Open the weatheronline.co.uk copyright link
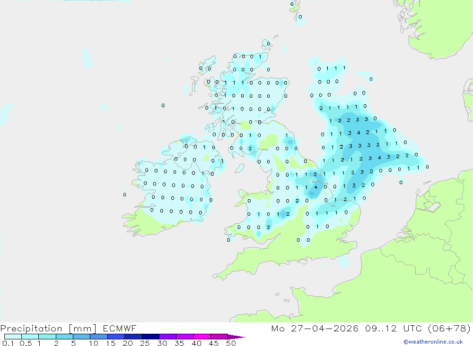Screen dimensions: 473x346 click(x=433, y=342)
